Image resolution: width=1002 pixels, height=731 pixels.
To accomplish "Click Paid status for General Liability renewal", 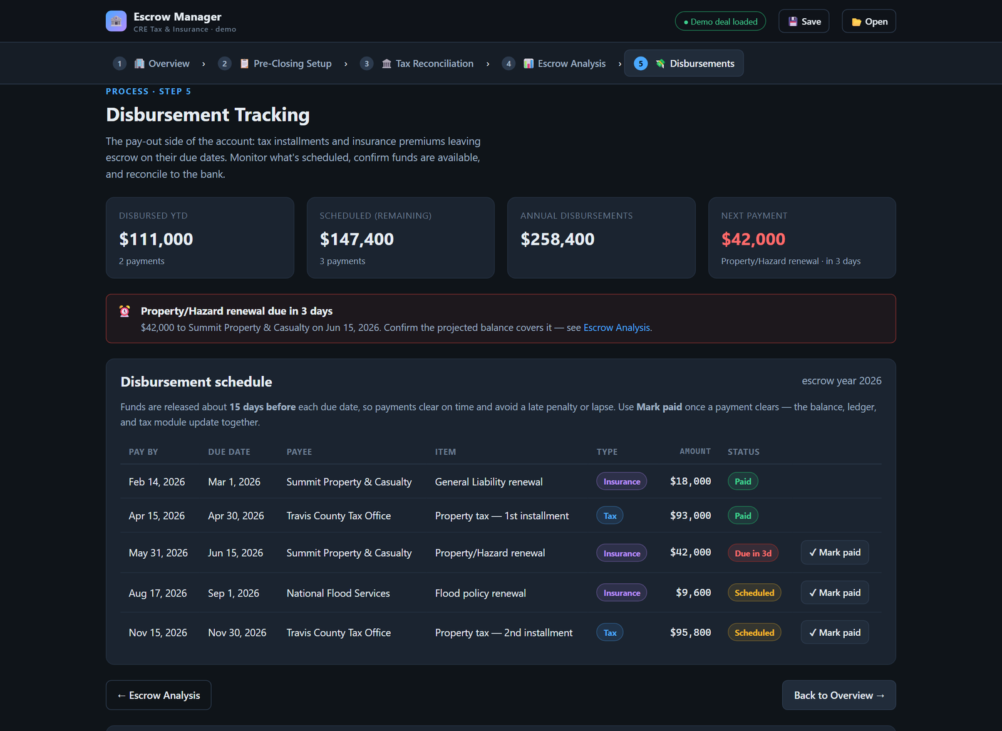I will coord(743,482).
